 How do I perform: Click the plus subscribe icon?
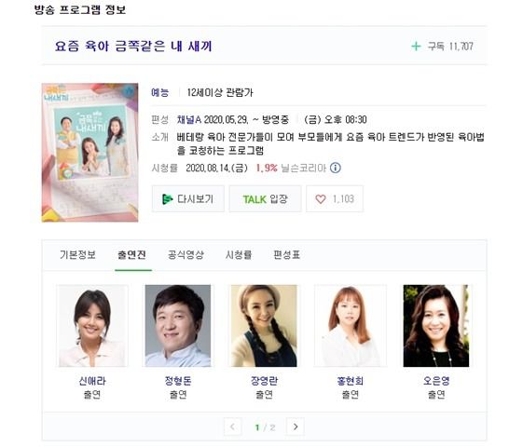coord(416,47)
